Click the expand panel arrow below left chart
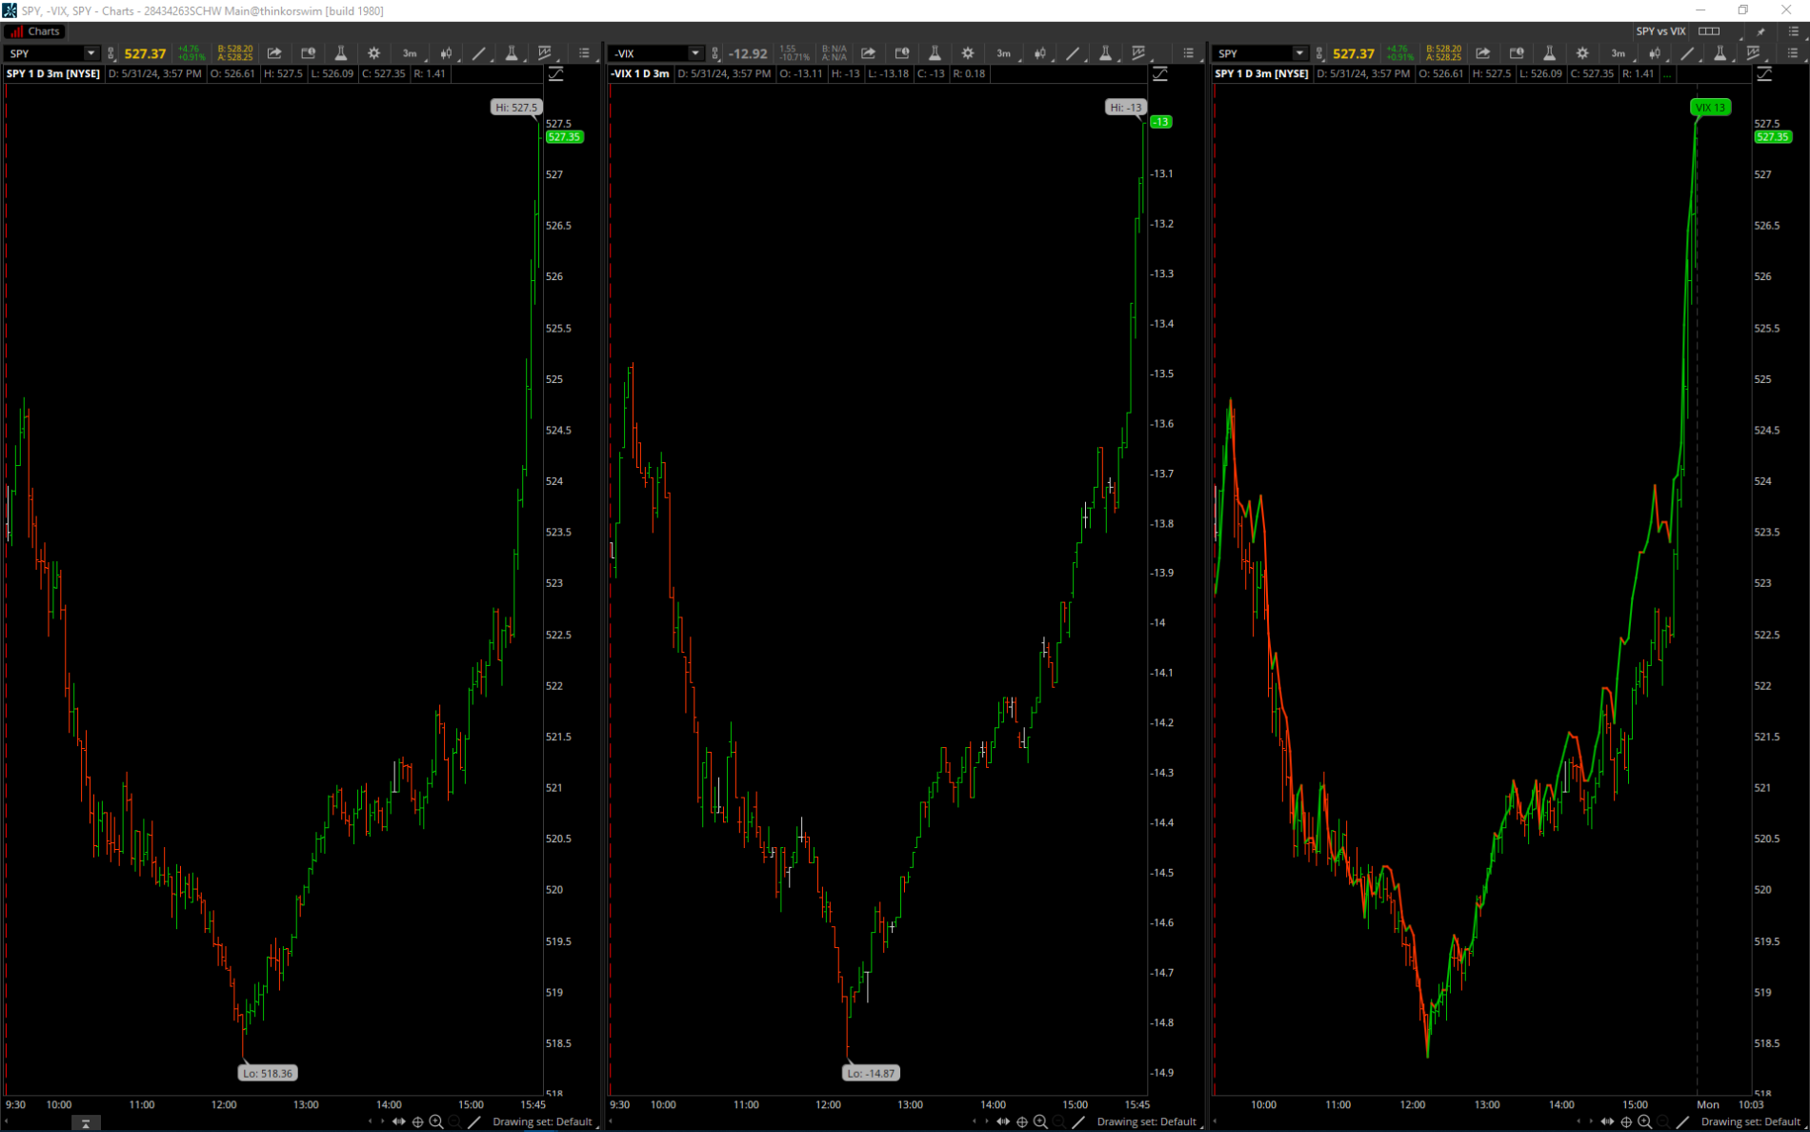This screenshot has height=1132, width=1810. [x=86, y=1123]
